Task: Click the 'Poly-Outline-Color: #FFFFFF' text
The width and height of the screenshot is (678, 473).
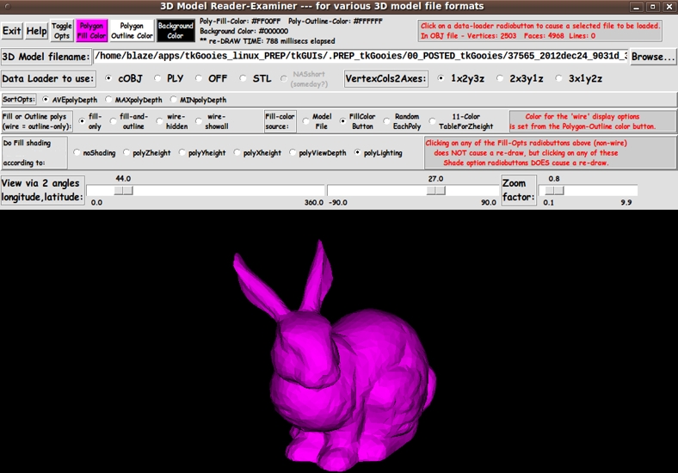Action: click(x=336, y=21)
